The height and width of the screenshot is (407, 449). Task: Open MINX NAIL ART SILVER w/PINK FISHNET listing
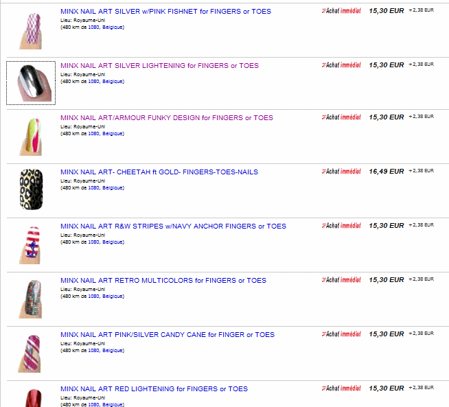tap(165, 12)
